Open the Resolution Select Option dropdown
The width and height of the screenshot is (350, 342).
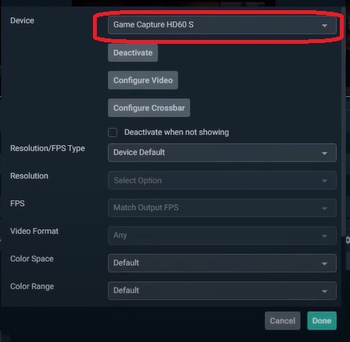[222, 180]
